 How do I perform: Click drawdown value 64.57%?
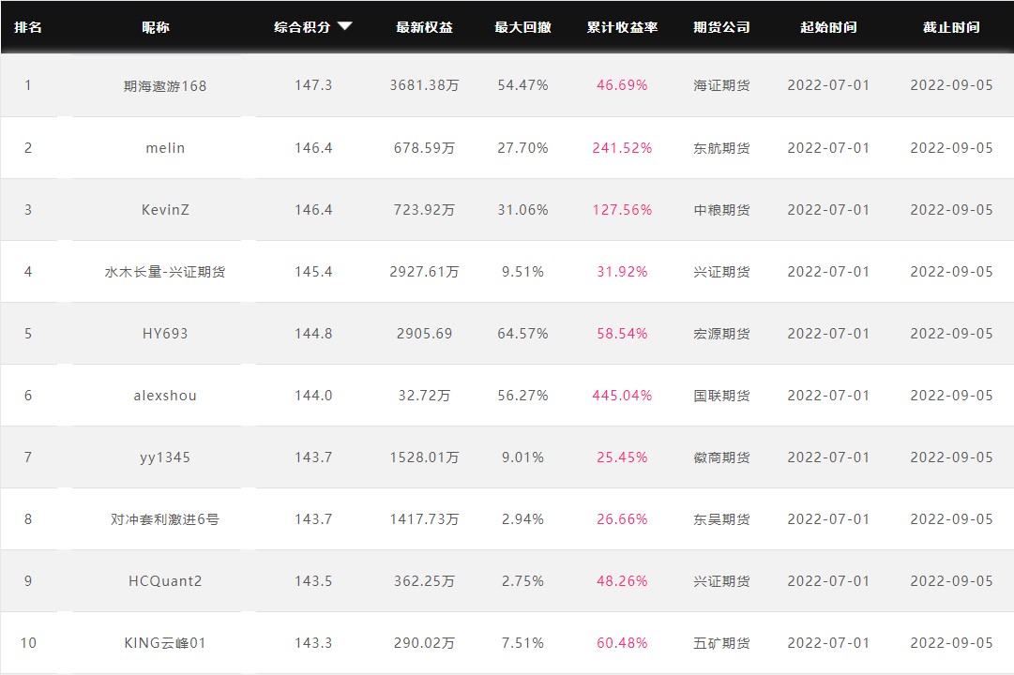522,334
